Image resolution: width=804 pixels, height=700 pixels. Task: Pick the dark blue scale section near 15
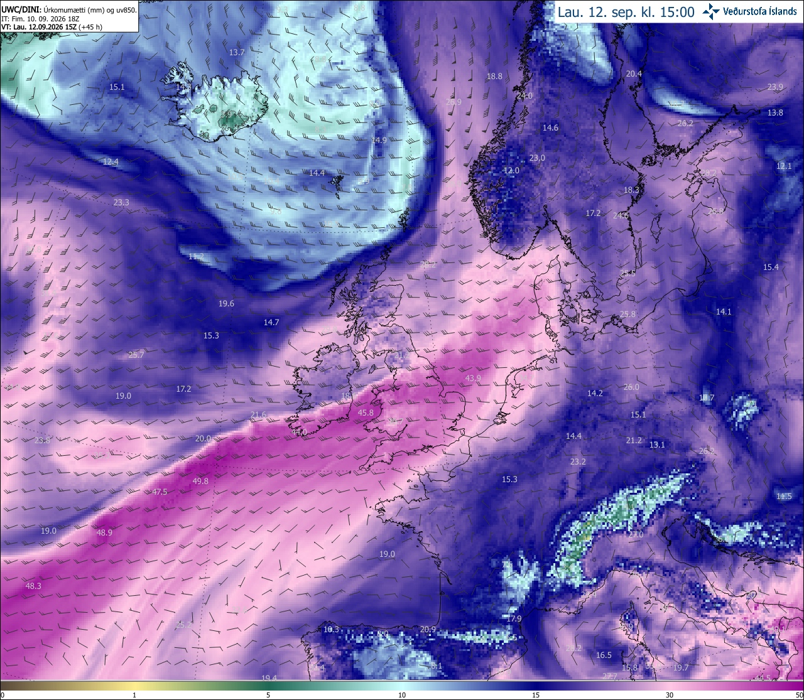[x=536, y=686]
